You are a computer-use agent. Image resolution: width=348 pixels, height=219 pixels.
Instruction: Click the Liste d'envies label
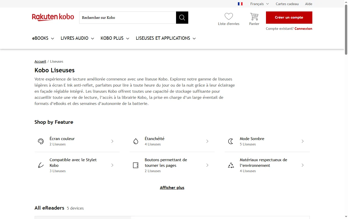pos(229,24)
